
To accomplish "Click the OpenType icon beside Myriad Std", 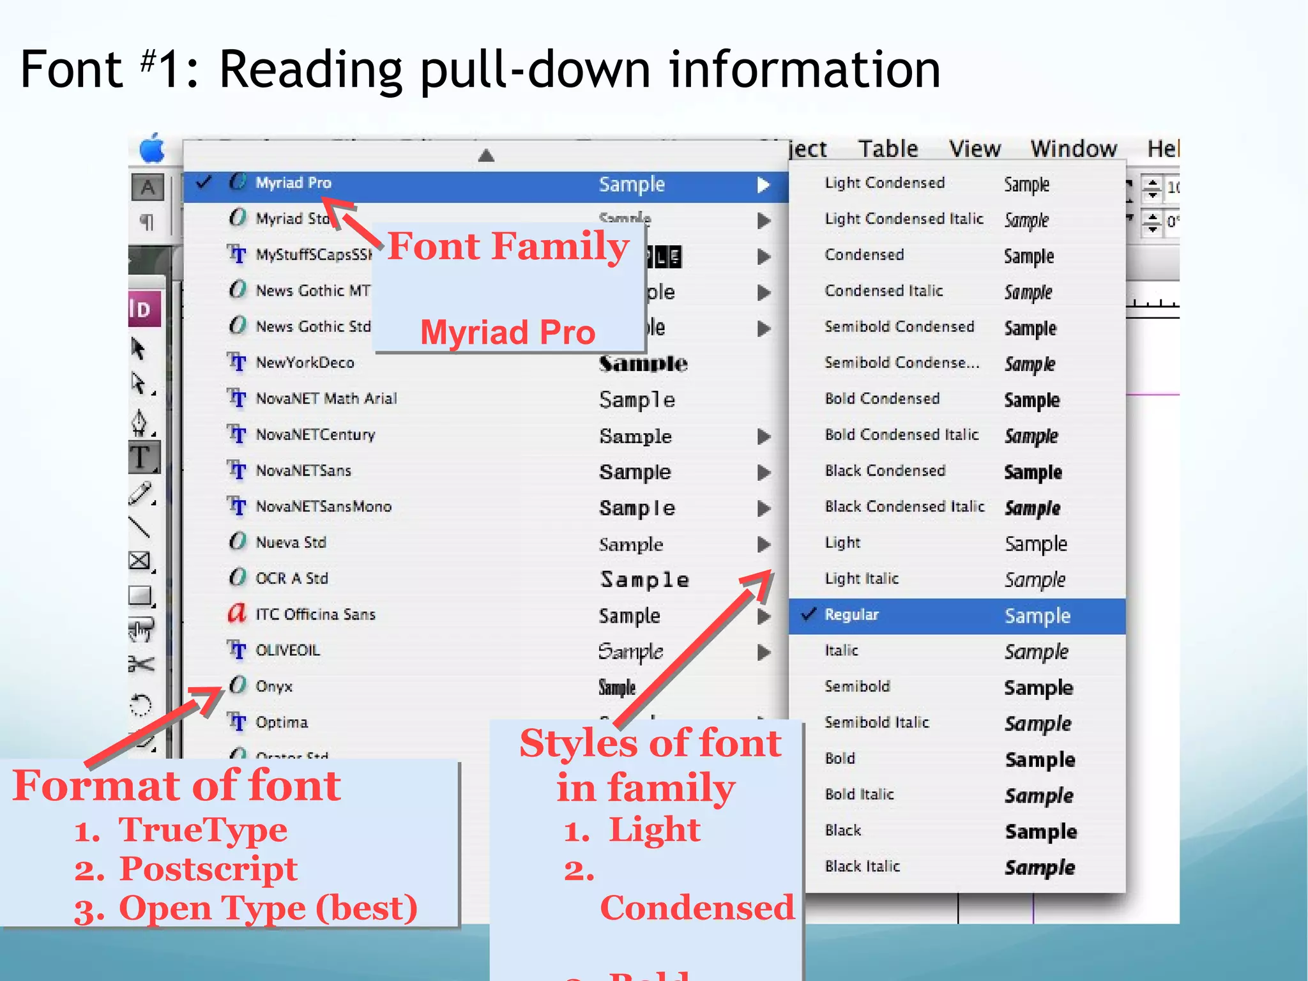I will (x=238, y=217).
